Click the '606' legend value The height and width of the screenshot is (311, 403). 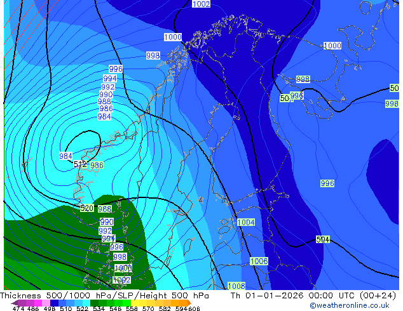[x=194, y=308]
